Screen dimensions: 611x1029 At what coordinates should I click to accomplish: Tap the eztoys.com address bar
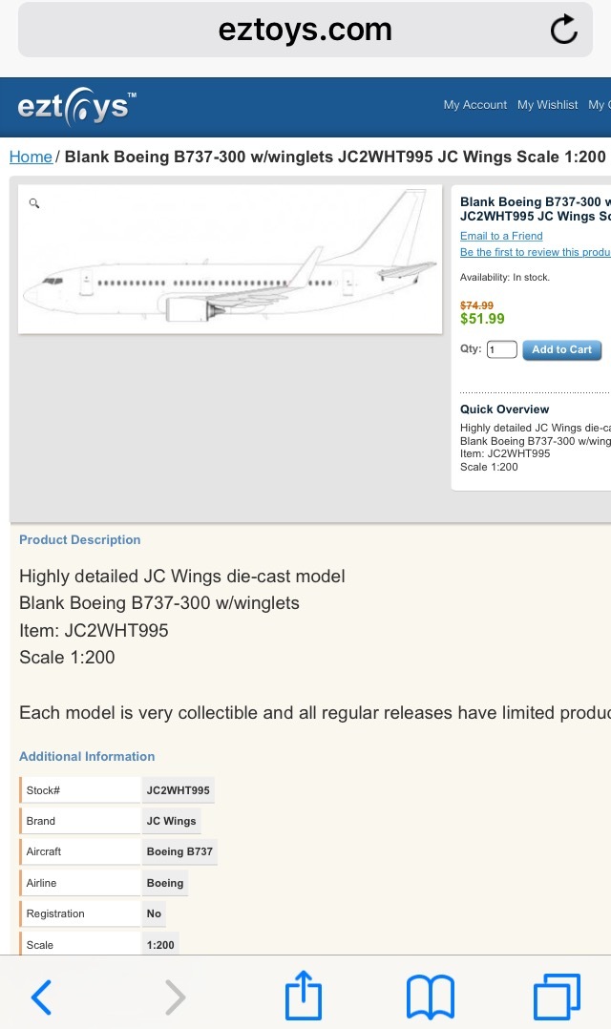pyautogui.click(x=305, y=30)
